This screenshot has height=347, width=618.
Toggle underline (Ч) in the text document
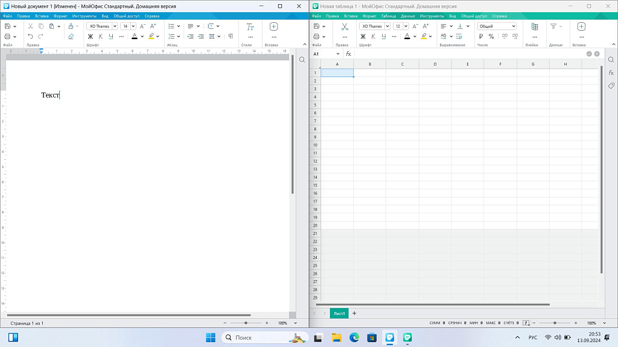click(x=110, y=36)
